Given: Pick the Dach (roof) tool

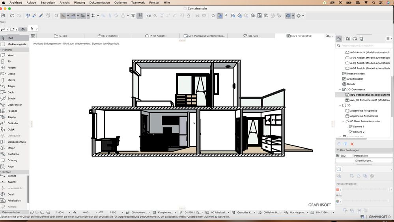Looking at the screenshot, I should (11, 92).
